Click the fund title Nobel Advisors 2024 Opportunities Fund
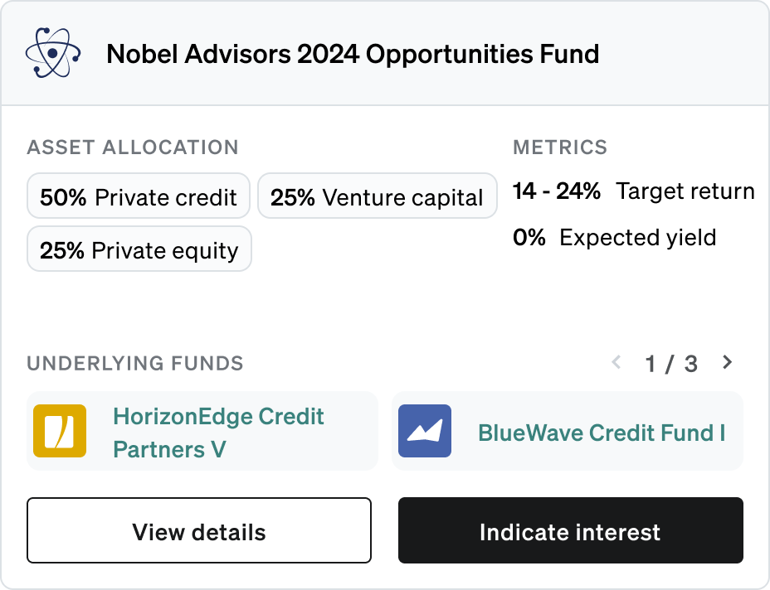 point(353,54)
